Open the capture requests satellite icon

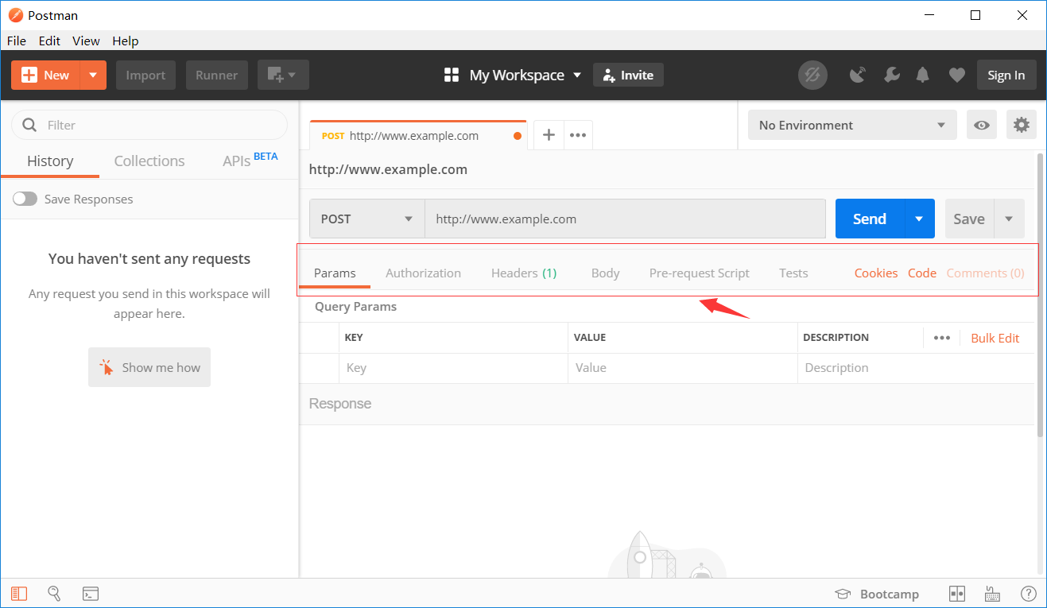(858, 76)
